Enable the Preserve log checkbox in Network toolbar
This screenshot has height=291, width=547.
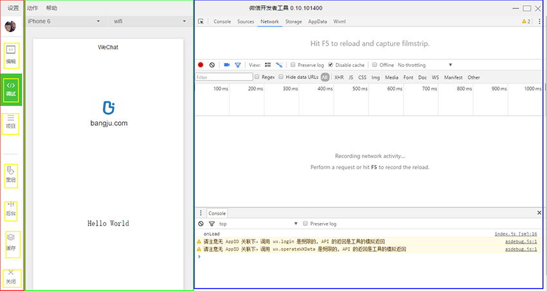[x=293, y=65]
